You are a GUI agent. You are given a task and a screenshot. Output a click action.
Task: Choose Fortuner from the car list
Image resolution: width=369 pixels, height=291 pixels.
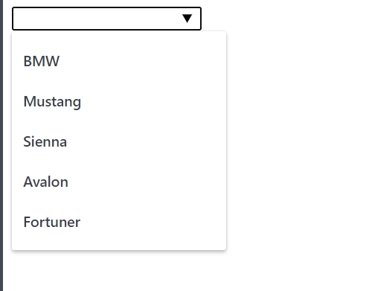(x=119, y=222)
